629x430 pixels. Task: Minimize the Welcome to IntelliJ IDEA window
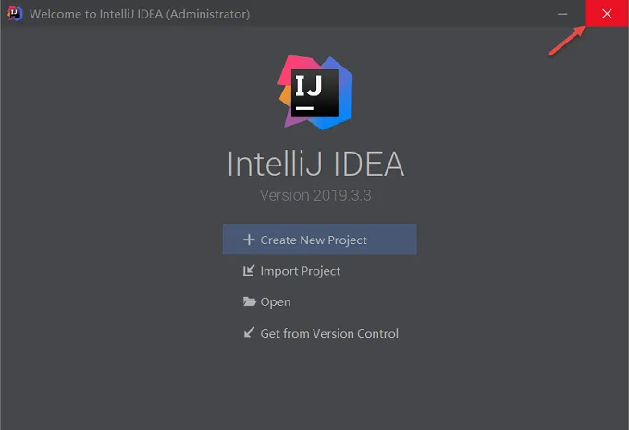click(562, 14)
